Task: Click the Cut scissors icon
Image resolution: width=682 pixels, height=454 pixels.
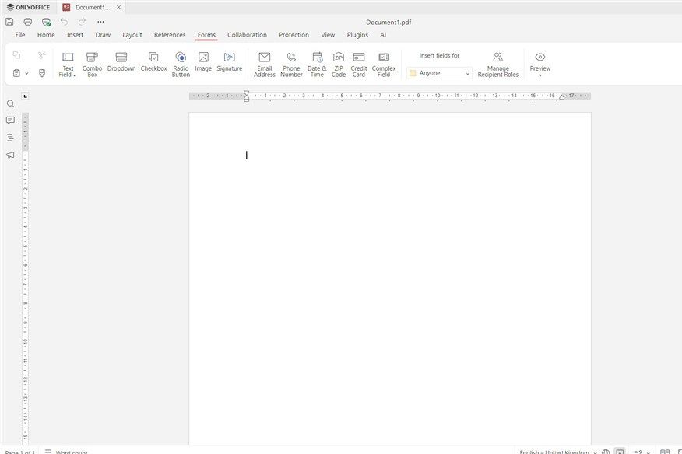Action: click(x=42, y=55)
